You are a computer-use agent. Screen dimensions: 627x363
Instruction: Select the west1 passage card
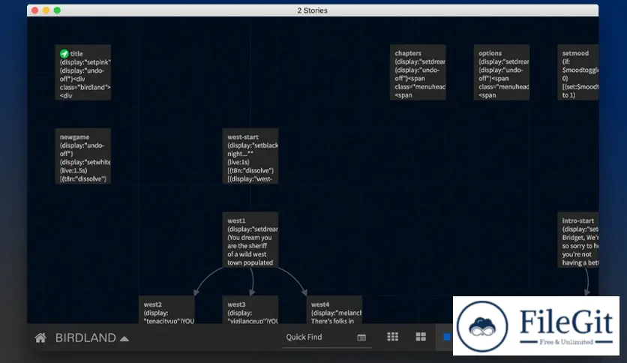click(250, 240)
